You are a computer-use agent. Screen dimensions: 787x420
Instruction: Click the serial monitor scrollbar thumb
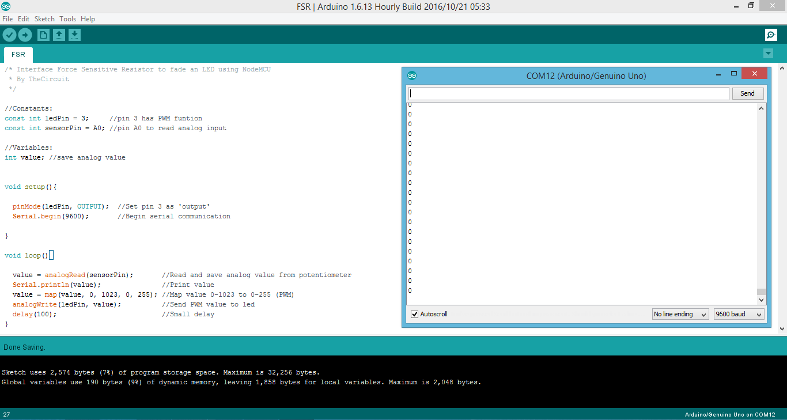coord(761,292)
